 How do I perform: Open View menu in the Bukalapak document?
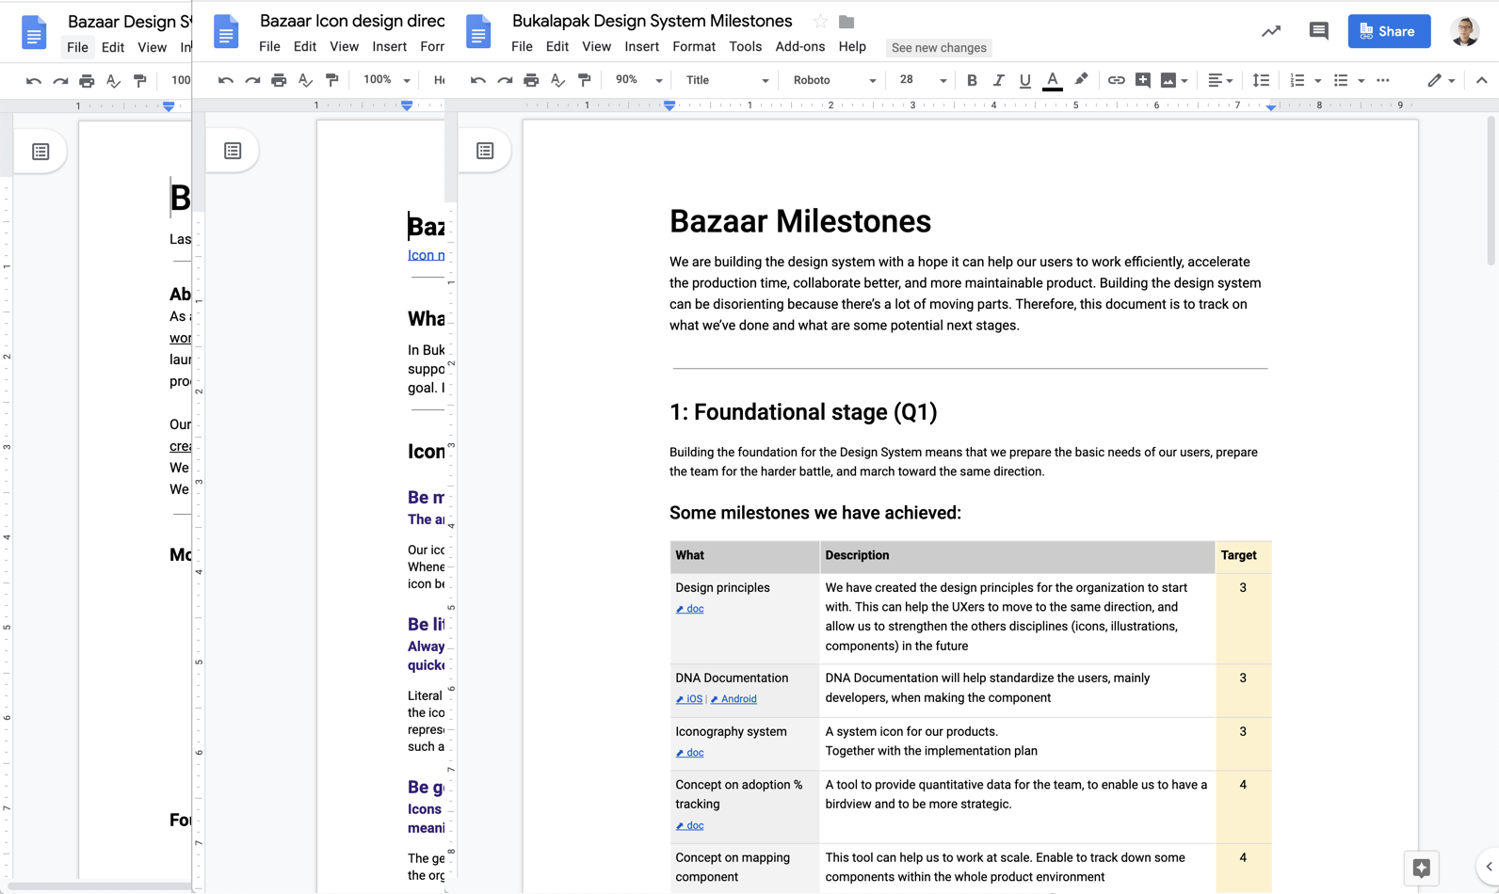[596, 46]
